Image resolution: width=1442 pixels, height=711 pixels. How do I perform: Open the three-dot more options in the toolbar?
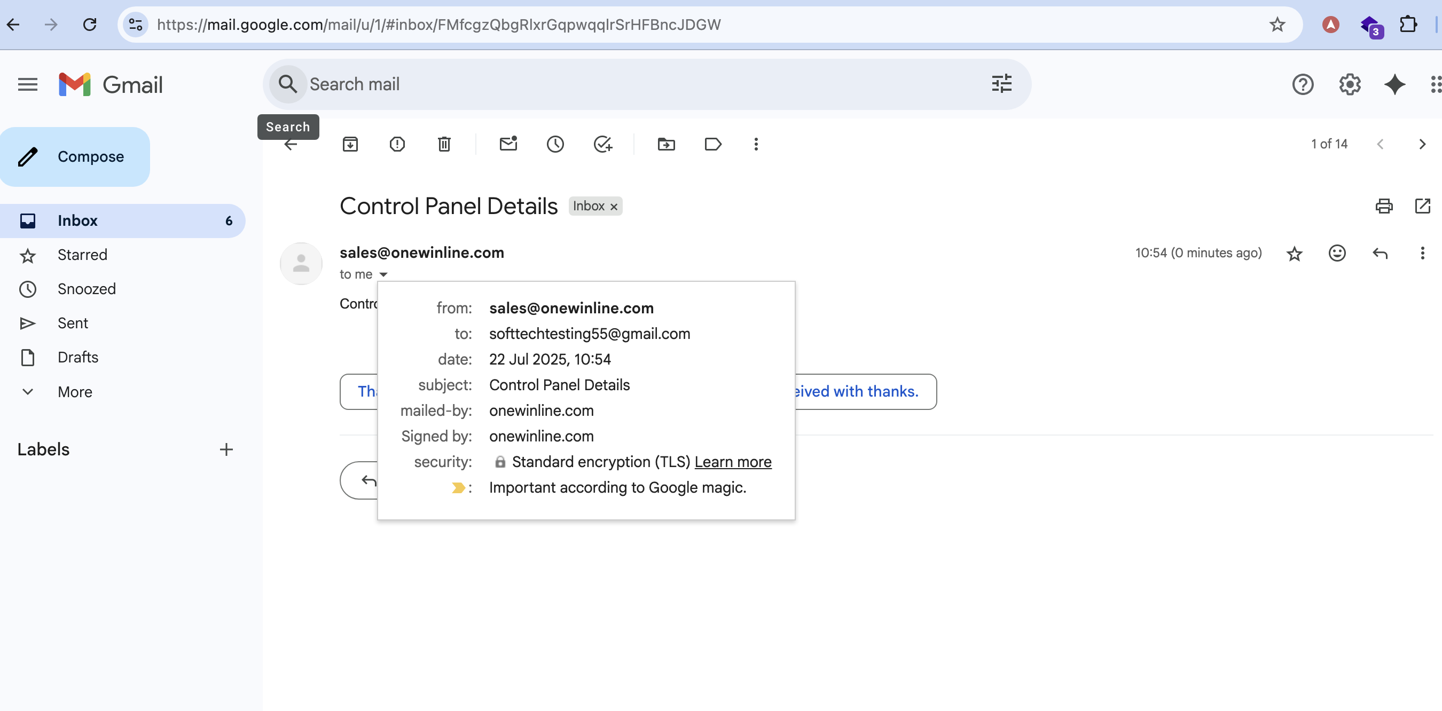point(756,144)
